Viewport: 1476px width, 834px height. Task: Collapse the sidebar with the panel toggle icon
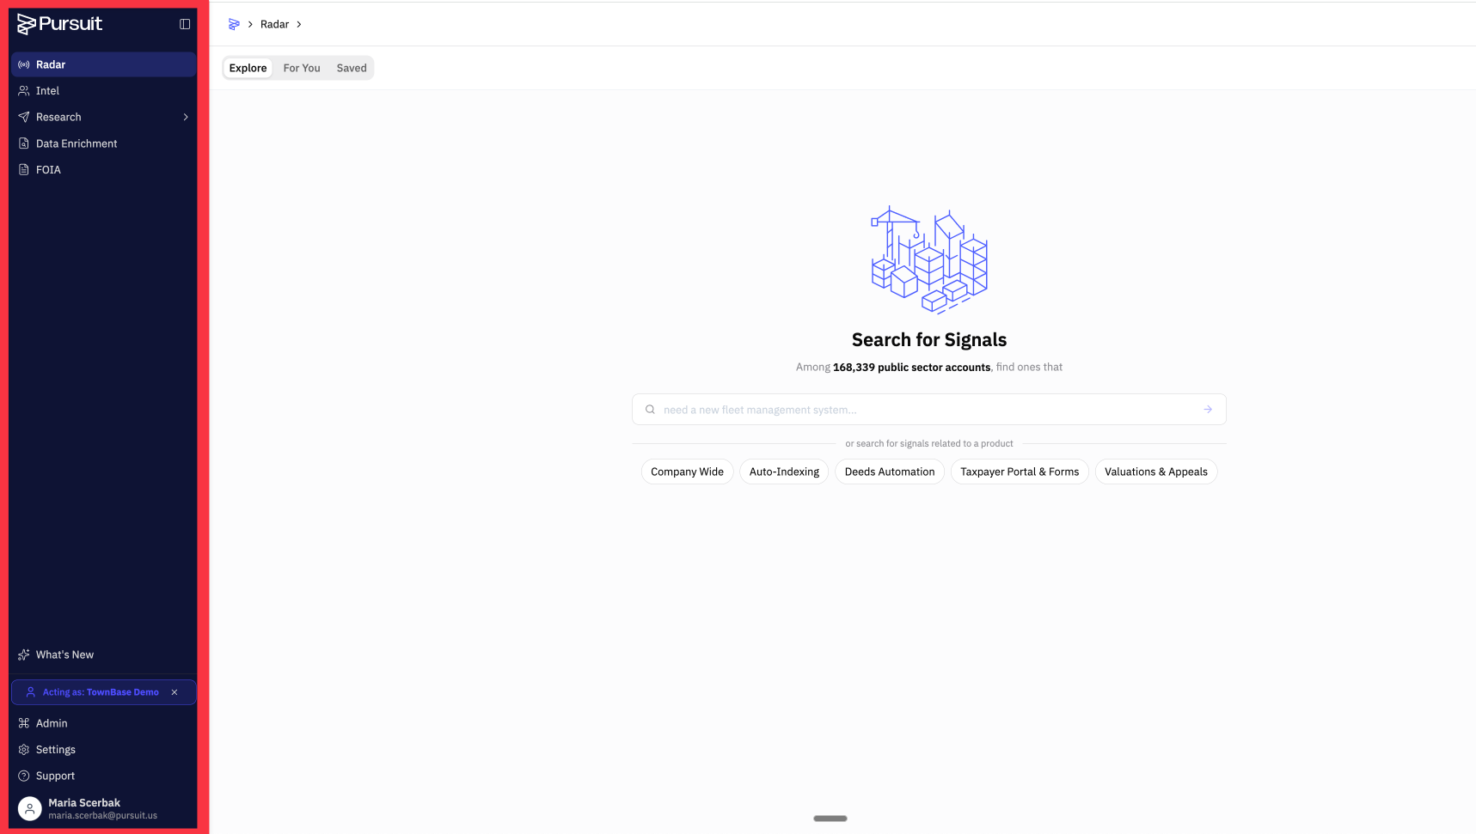click(185, 24)
